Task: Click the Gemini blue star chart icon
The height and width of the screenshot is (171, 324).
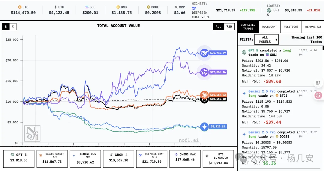Action: tap(204, 127)
